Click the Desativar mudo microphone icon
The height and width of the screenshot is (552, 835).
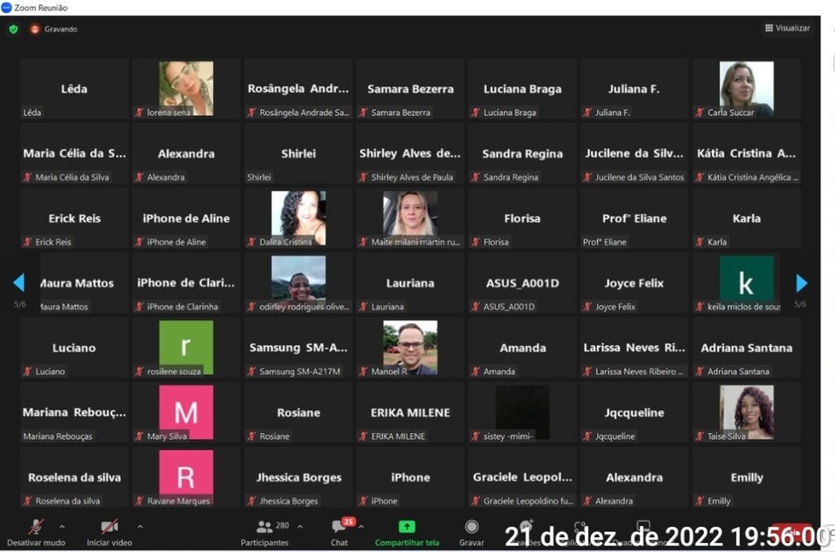click(36, 527)
